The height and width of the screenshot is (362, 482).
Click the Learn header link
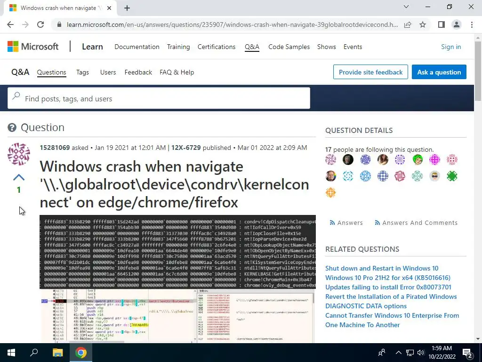(x=92, y=47)
